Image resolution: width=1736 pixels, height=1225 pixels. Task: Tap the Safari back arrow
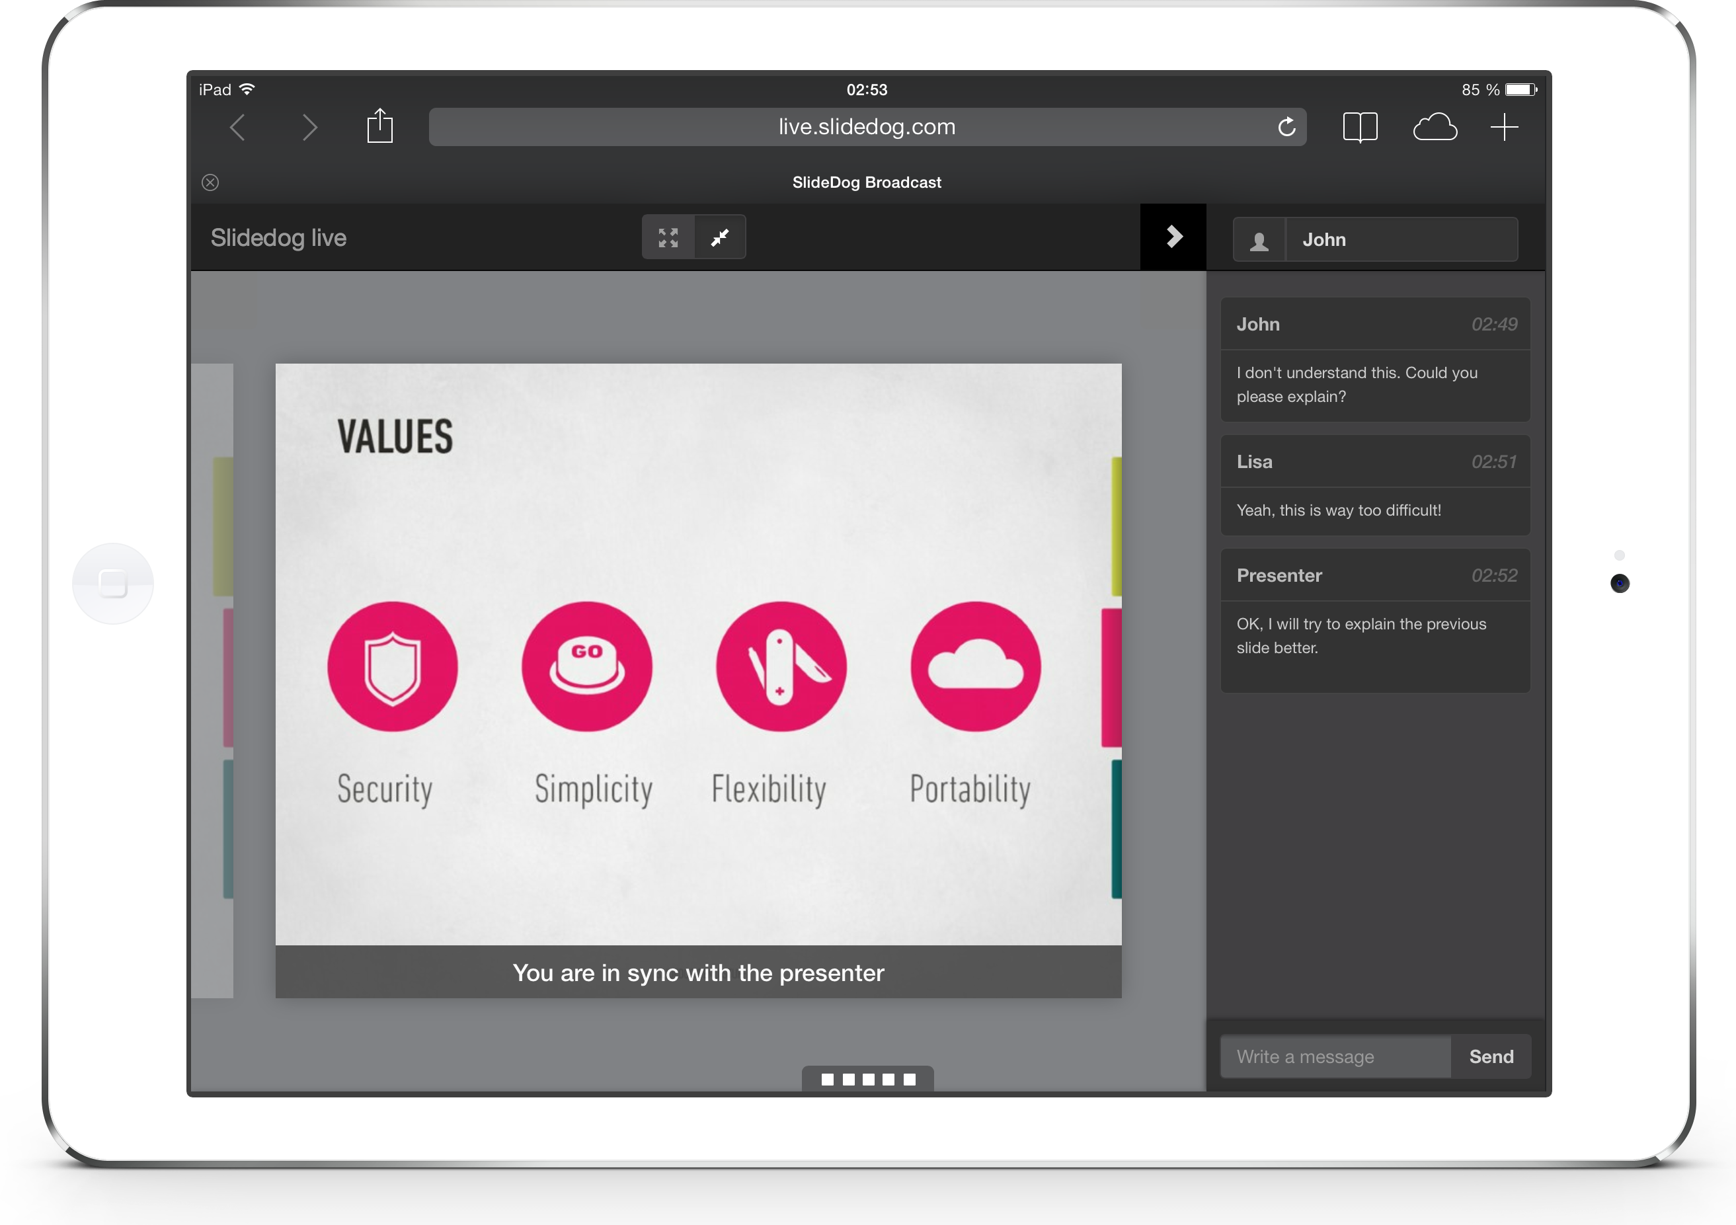pyautogui.click(x=237, y=127)
